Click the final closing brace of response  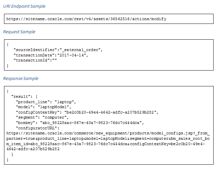pos(7,160)
